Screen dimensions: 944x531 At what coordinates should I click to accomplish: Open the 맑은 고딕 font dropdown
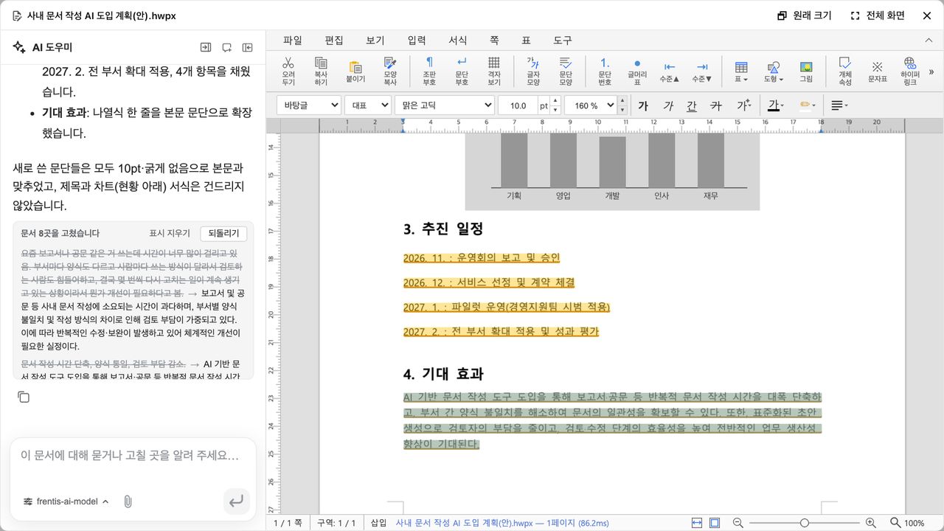pos(445,105)
